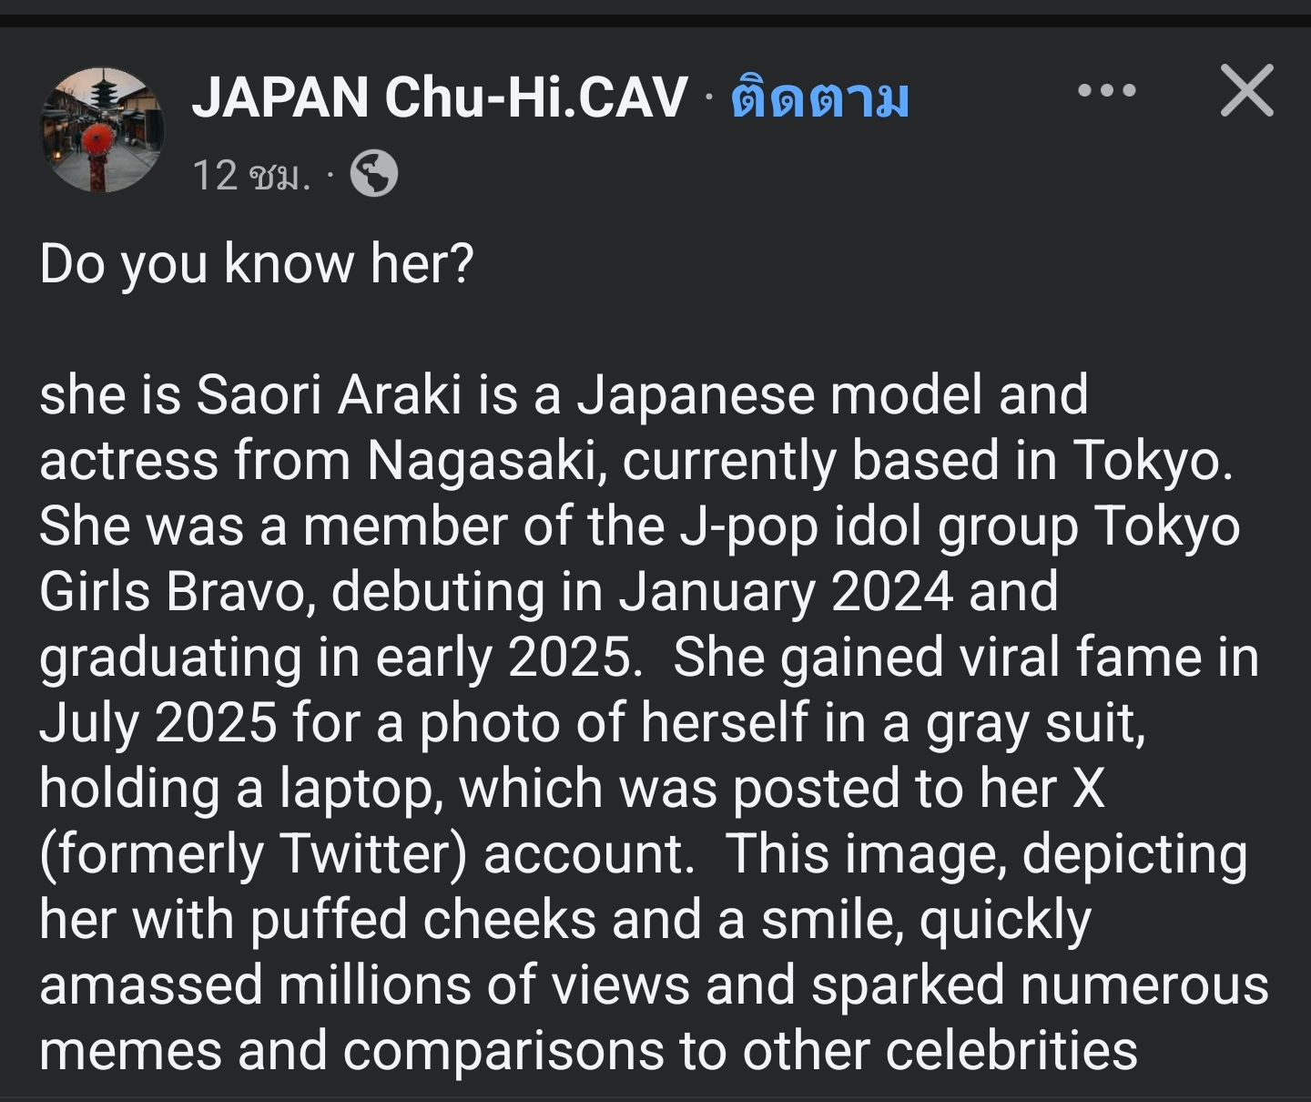Click the 12 ชม. post timestamp
The height and width of the screenshot is (1102, 1311).
[251, 174]
